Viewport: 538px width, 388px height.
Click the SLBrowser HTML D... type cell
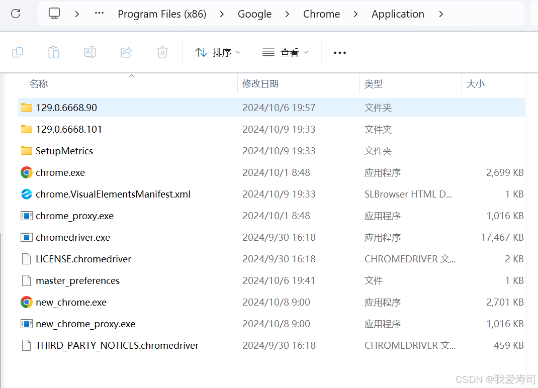(x=408, y=194)
